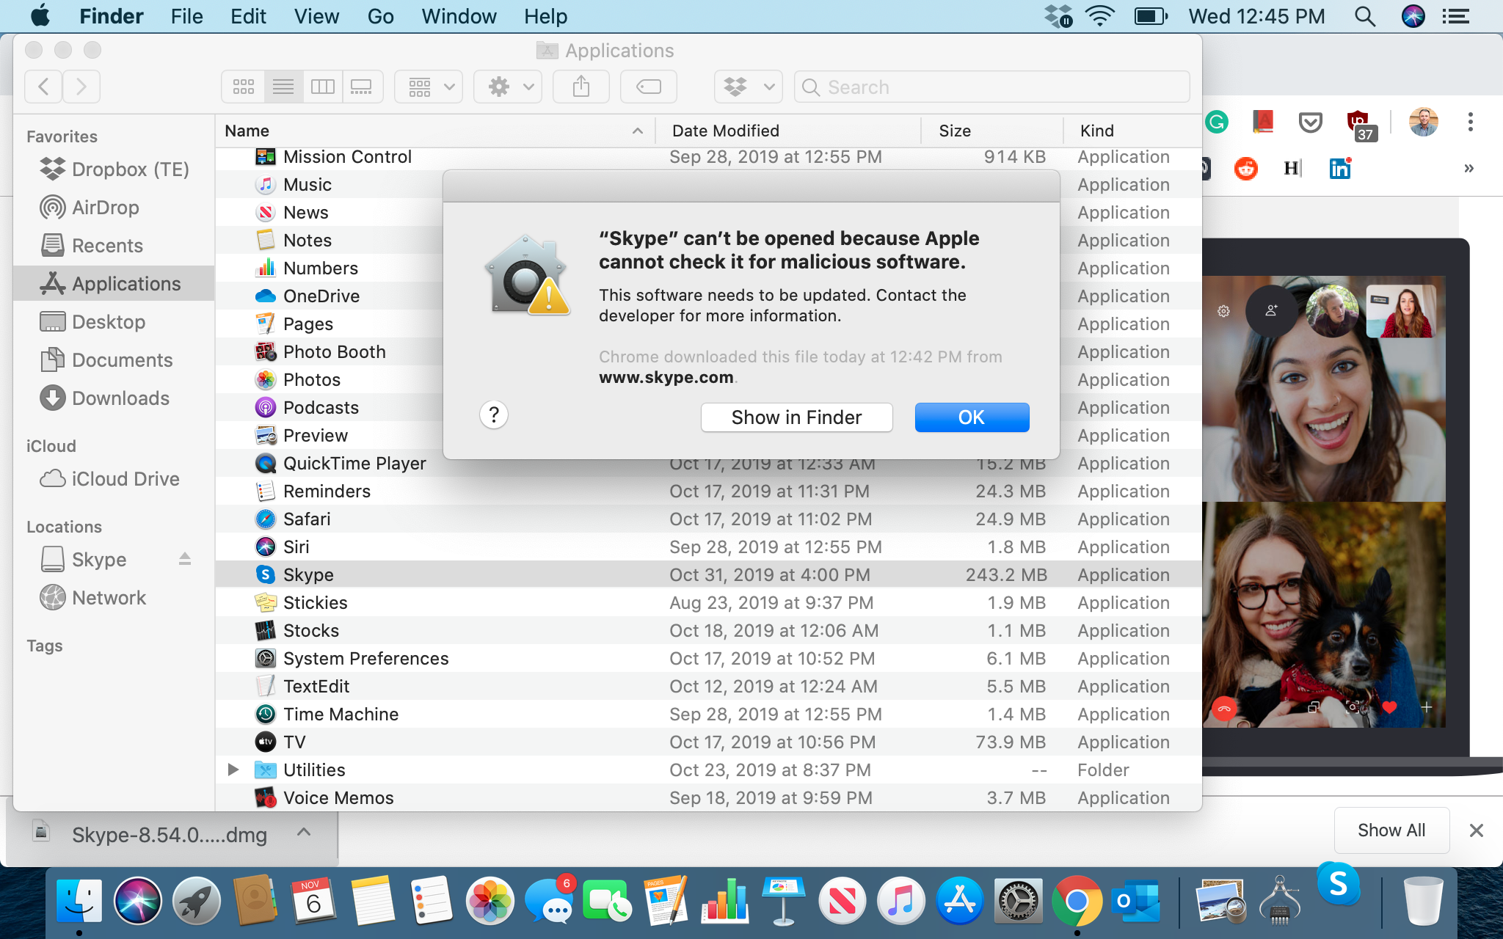The image size is (1503, 939).
Task: Open the Trash in the Dock
Action: (1423, 901)
